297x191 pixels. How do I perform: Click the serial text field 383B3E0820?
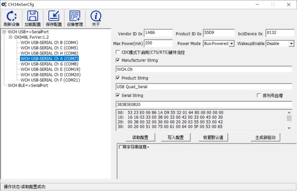coord(204,104)
